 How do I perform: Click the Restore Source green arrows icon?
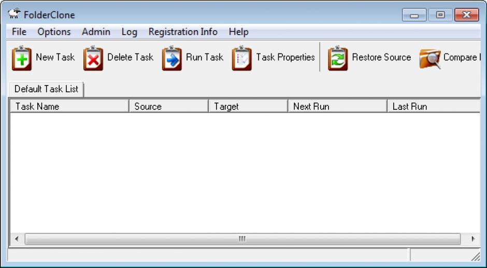click(338, 58)
